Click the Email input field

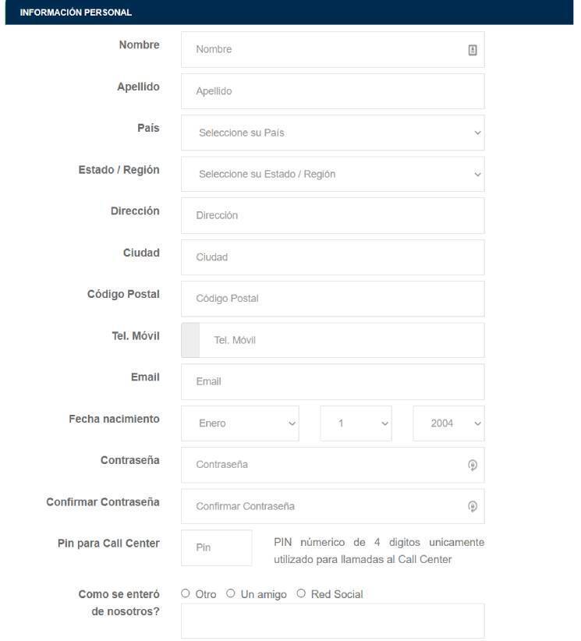[333, 382]
